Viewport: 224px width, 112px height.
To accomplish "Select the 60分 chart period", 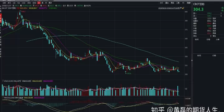I will [x=34, y=3].
